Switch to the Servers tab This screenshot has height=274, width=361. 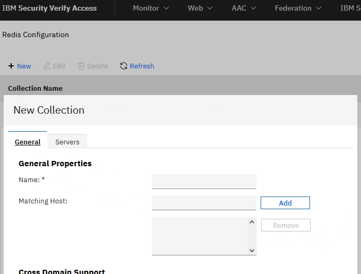67,142
